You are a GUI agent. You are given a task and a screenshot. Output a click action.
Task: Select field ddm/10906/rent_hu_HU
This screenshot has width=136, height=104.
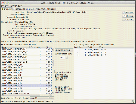pos(26,80)
